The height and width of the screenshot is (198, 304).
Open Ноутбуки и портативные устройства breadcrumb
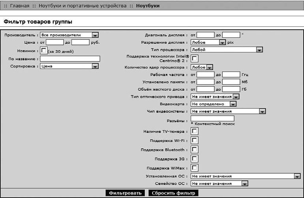click(x=83, y=6)
